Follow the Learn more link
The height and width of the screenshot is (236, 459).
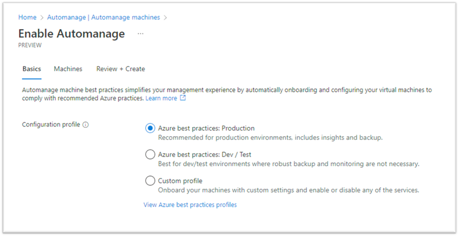pyautogui.click(x=161, y=98)
